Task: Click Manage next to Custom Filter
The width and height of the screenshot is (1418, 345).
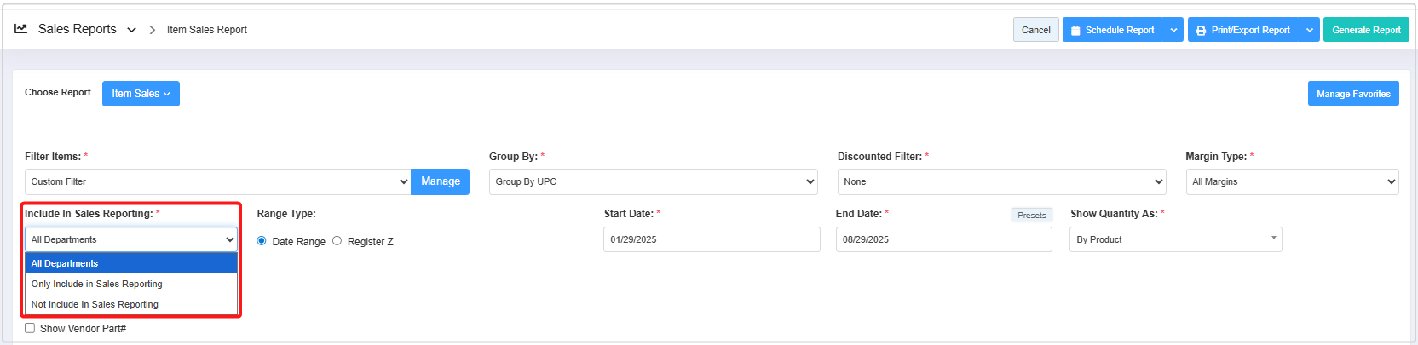Action: (440, 181)
